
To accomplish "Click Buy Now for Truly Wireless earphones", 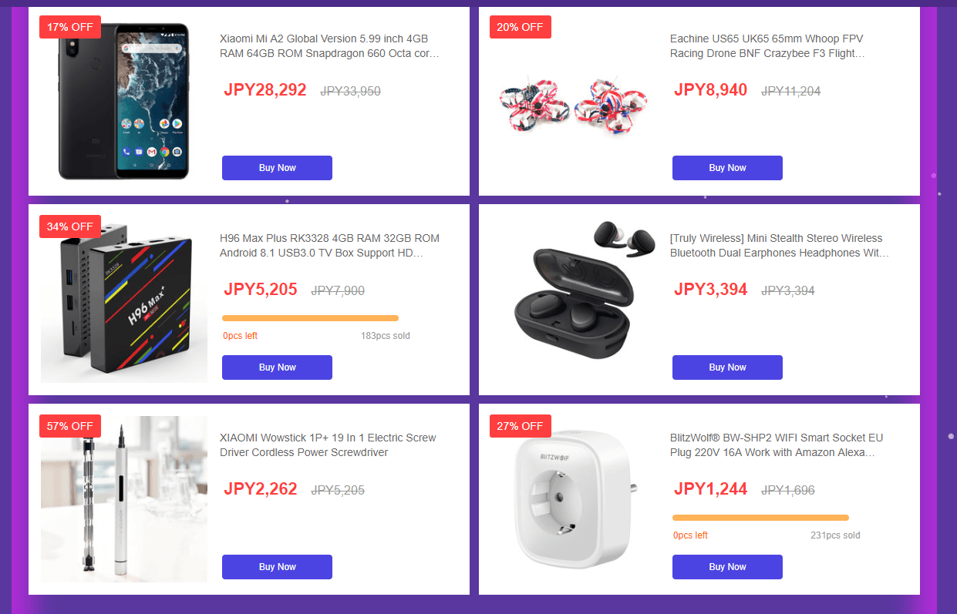I will click(x=727, y=367).
